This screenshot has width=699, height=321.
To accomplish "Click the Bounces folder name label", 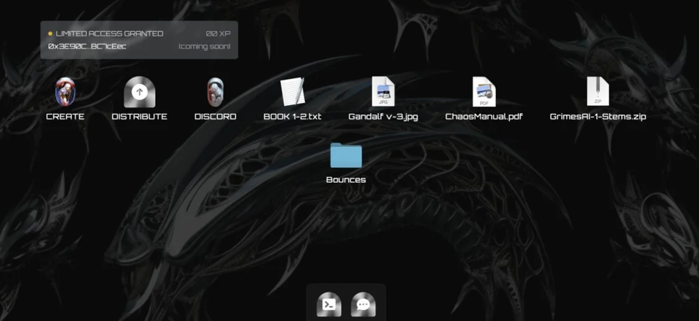I will [346, 180].
